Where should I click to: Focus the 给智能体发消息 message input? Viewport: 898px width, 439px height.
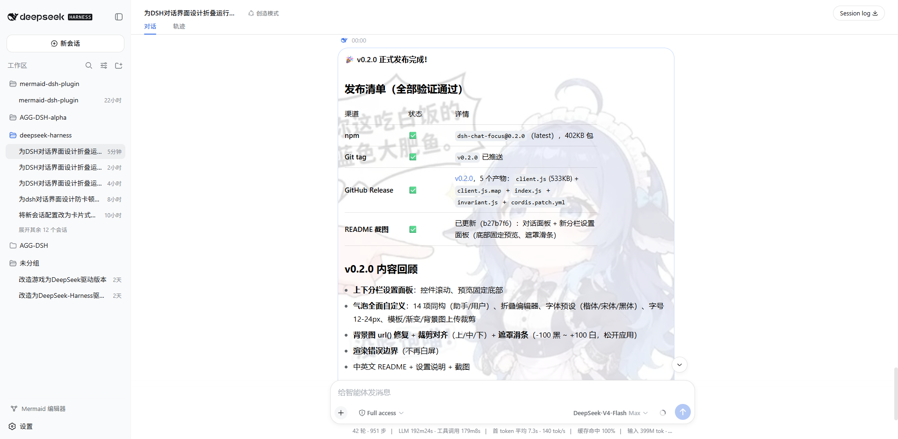pyautogui.click(x=512, y=393)
